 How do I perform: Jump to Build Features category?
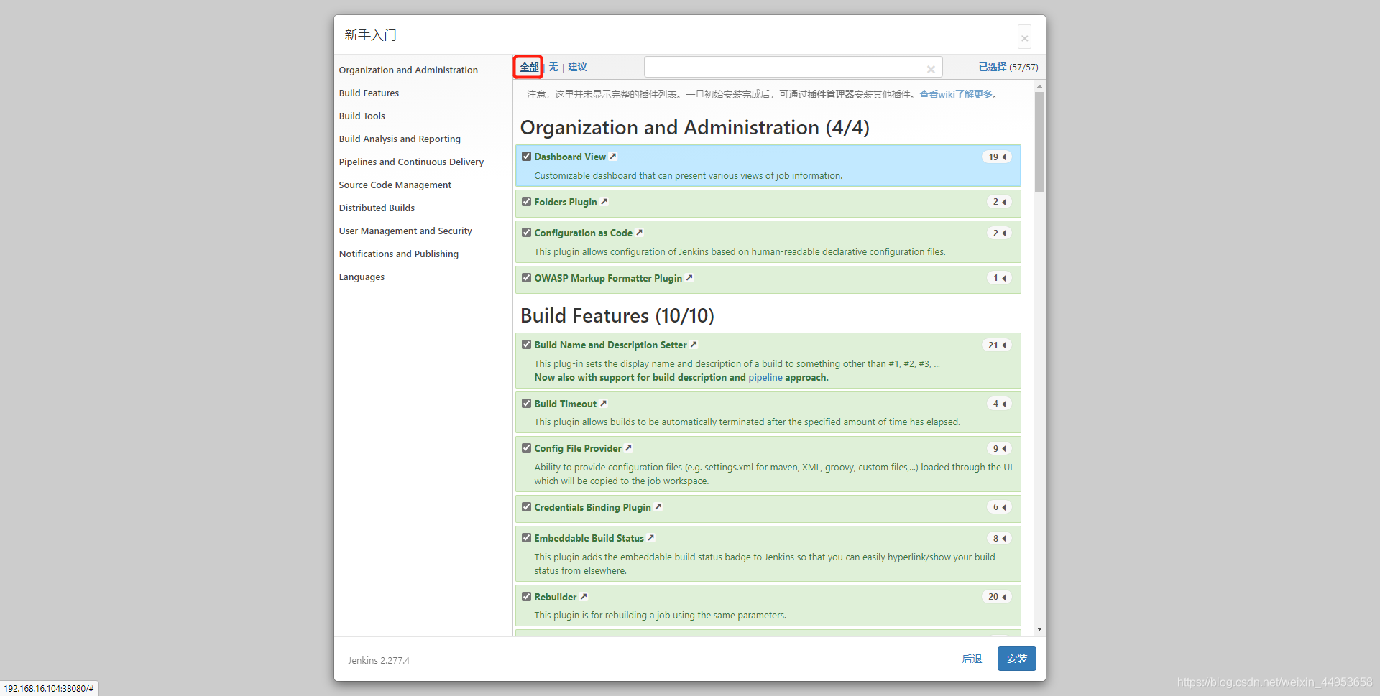(369, 93)
